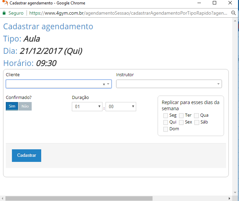Check the Seg weekday checkbox
239x201 pixels.
165,116
